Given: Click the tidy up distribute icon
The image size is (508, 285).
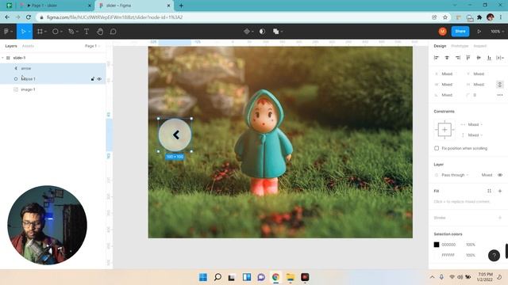Looking at the screenshot, I should (x=499, y=58).
